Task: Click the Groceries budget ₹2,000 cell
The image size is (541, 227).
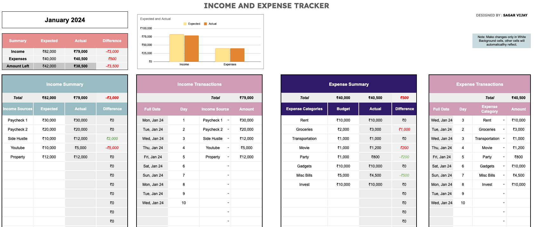Action: [343, 129]
